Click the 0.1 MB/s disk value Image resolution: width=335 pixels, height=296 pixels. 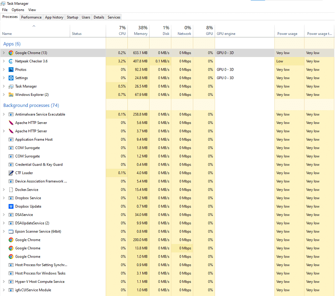click(x=162, y=61)
